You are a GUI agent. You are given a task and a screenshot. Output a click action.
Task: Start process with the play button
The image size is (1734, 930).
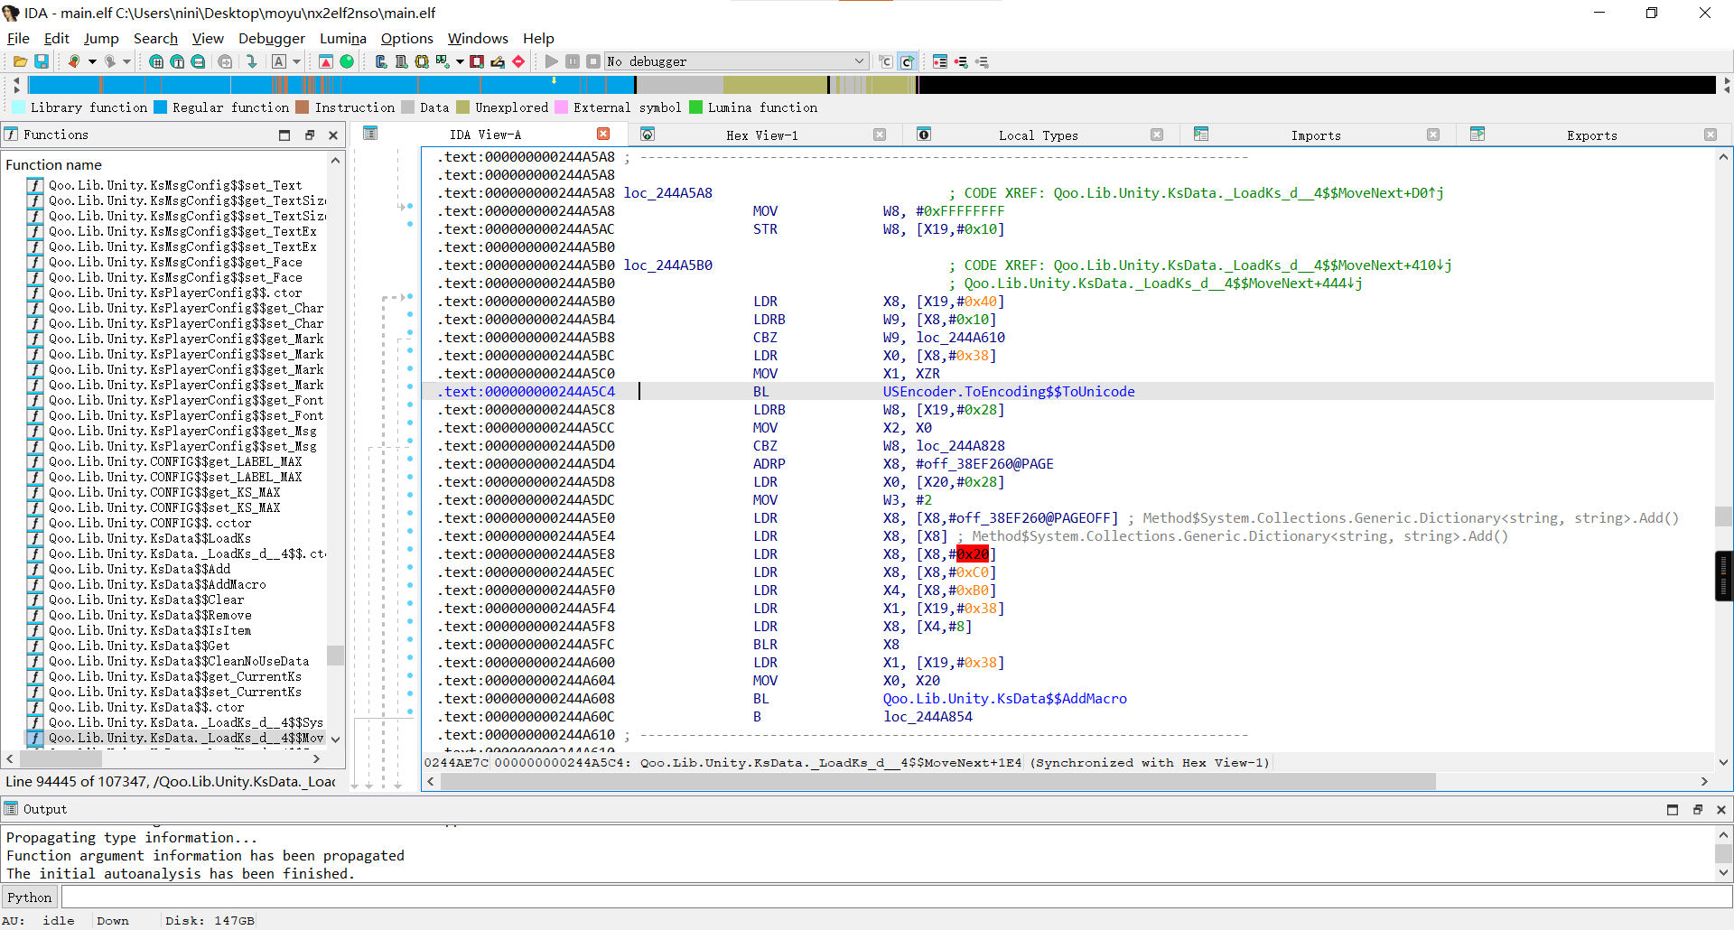552,61
